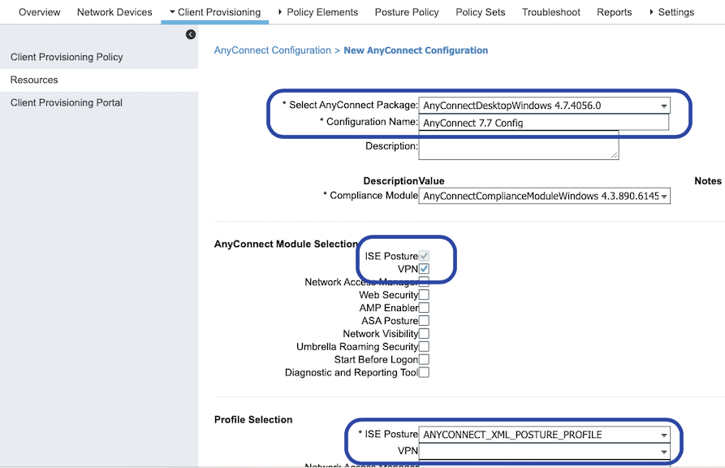This screenshot has width=725, height=468.
Task: Open the Select AnyConnect Package dropdown
Action: (544, 106)
